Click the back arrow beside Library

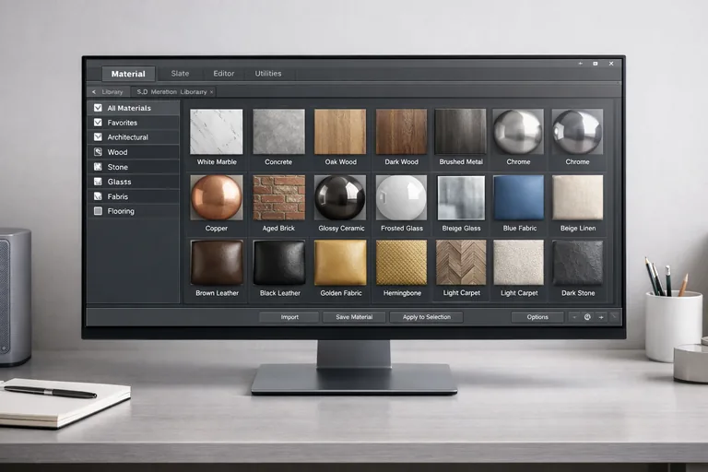(94, 92)
